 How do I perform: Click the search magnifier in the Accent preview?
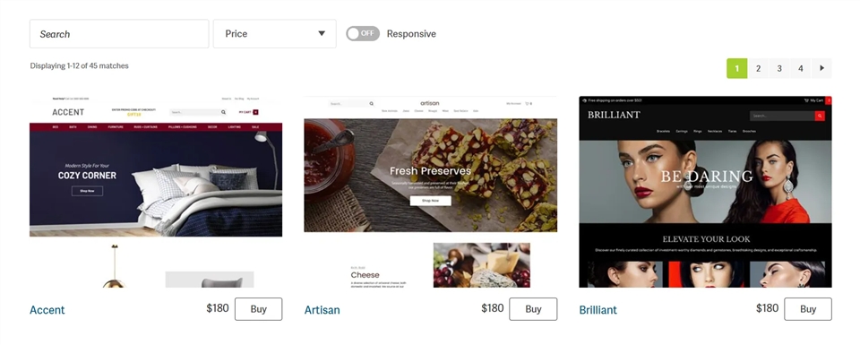(x=223, y=112)
